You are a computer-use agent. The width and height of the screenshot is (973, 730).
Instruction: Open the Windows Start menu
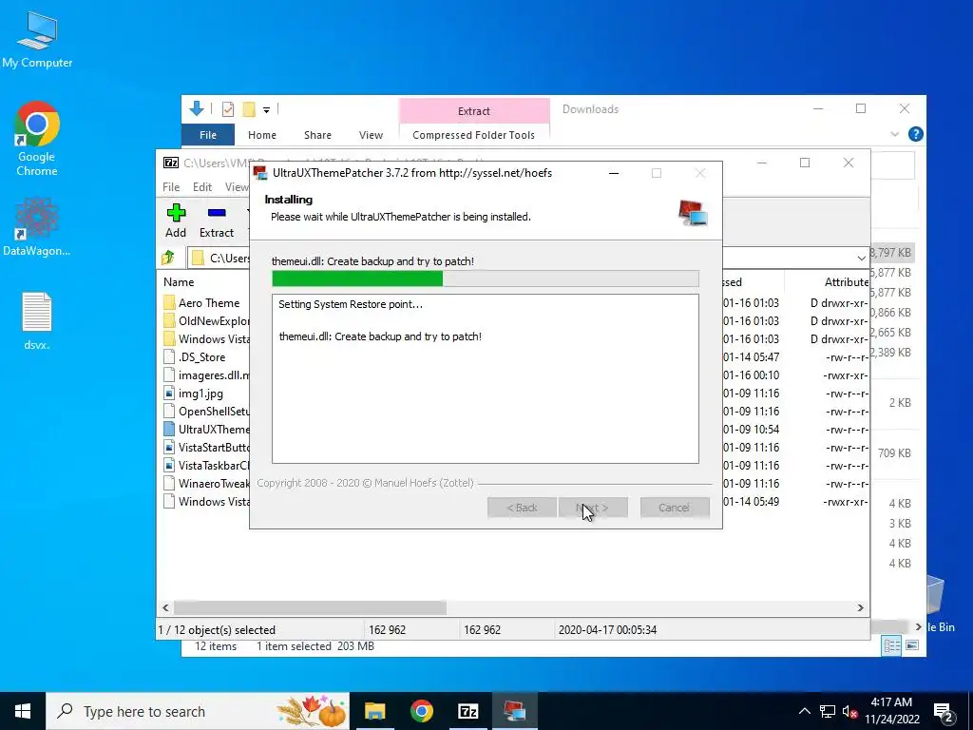click(x=23, y=711)
